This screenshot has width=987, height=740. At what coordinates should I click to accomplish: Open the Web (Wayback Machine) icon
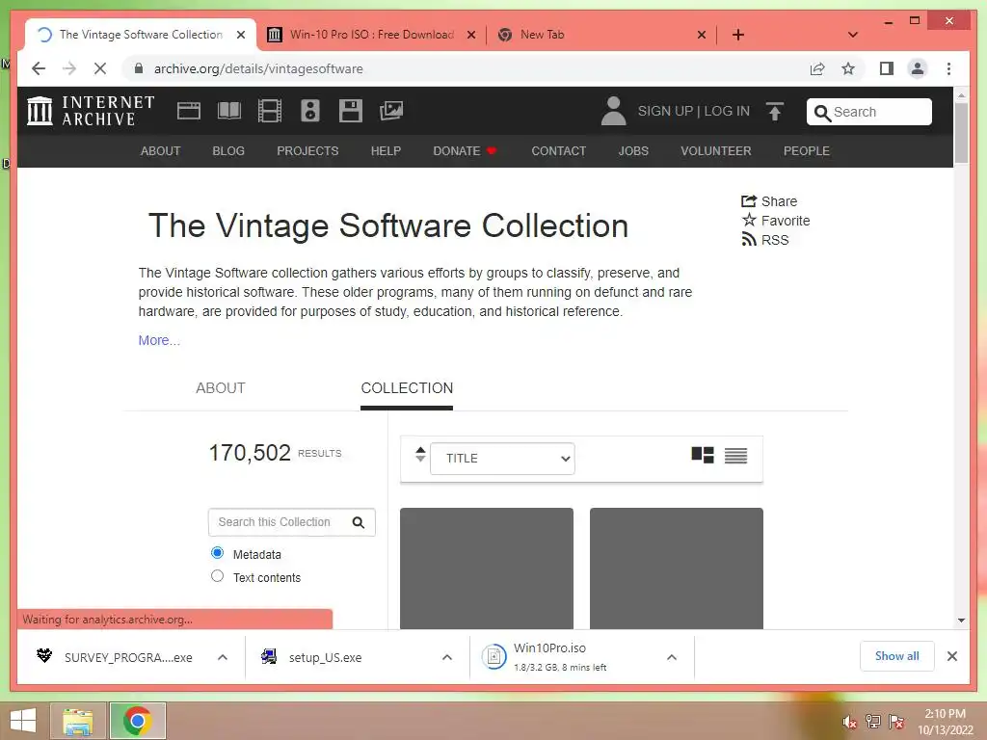[188, 112]
